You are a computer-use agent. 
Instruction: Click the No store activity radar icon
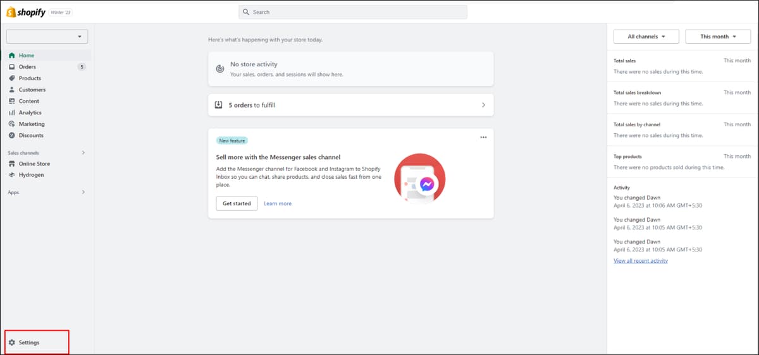[x=219, y=69]
